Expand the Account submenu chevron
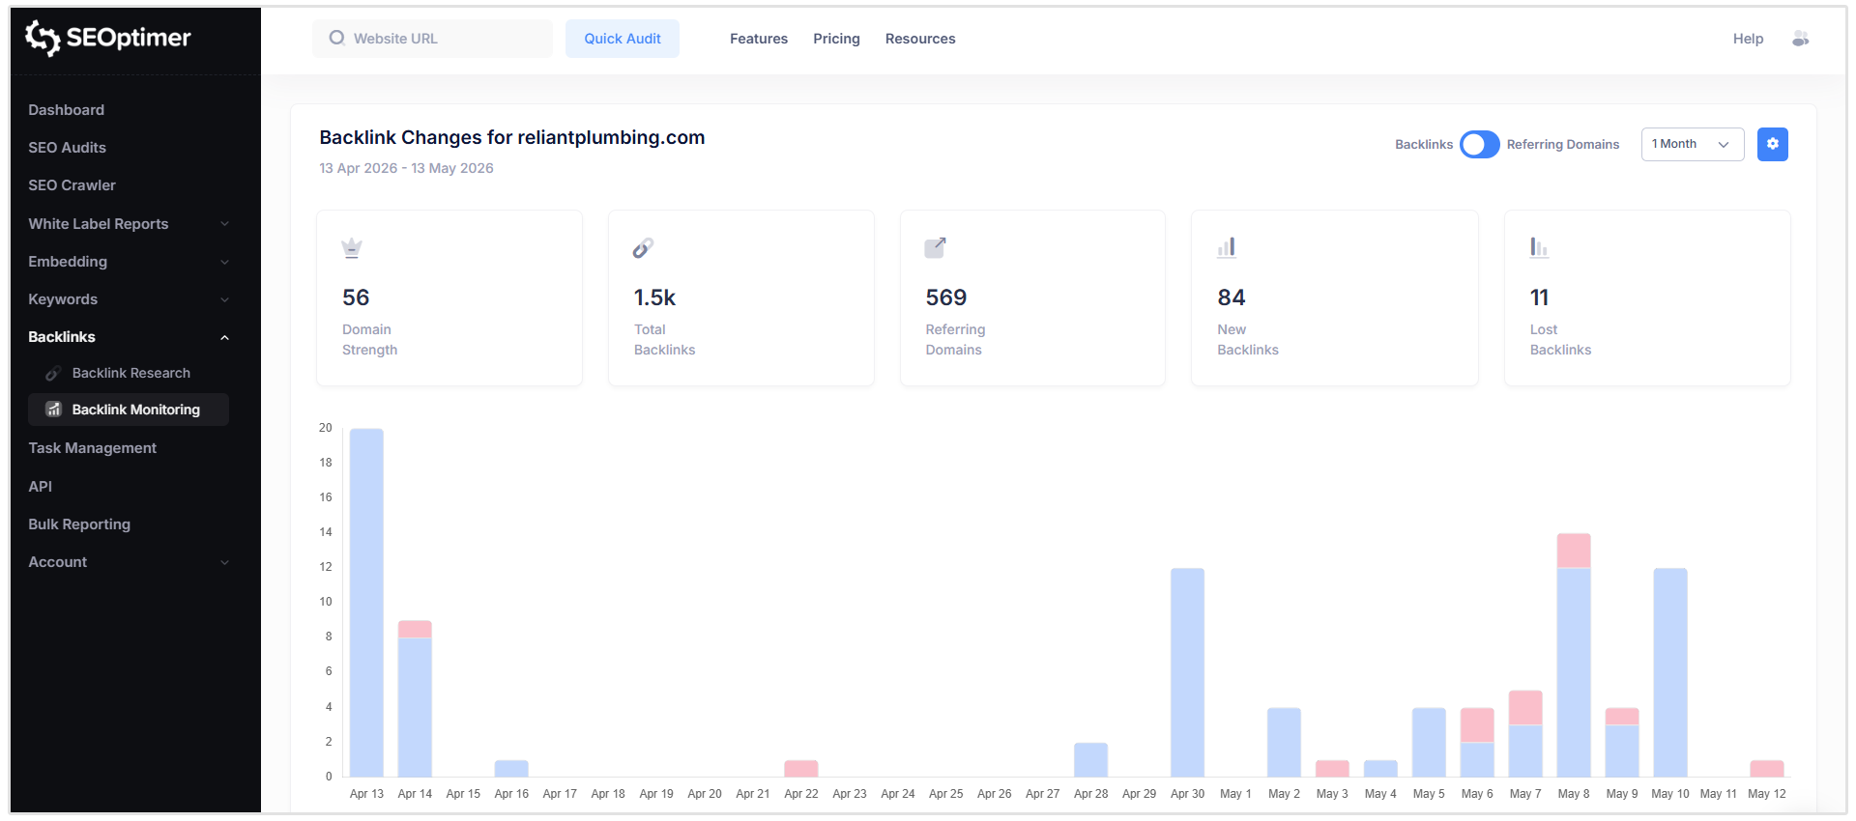This screenshot has width=1856, height=821. tap(224, 562)
